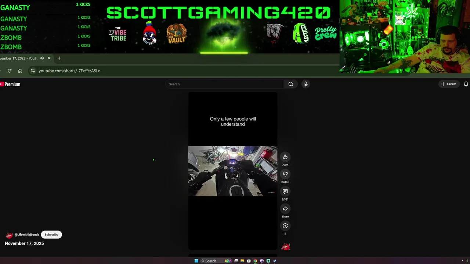This screenshot has height=264, width=470.
Task: Mute the tab via speaker icon
Action: pyautogui.click(x=42, y=58)
